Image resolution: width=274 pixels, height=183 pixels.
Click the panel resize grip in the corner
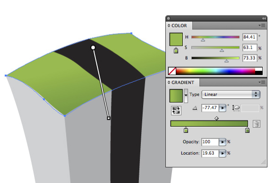264,162
